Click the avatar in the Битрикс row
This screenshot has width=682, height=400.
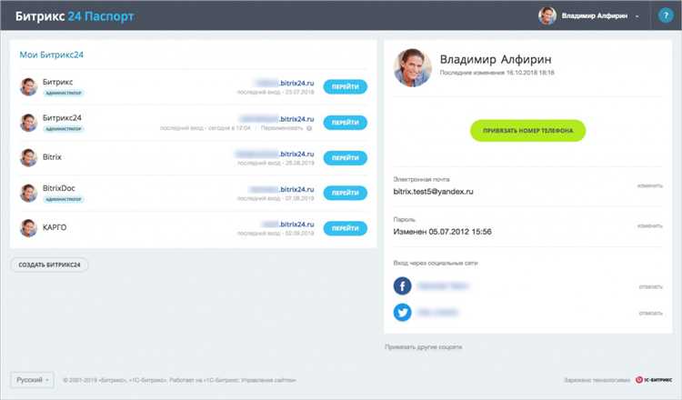pos(29,86)
